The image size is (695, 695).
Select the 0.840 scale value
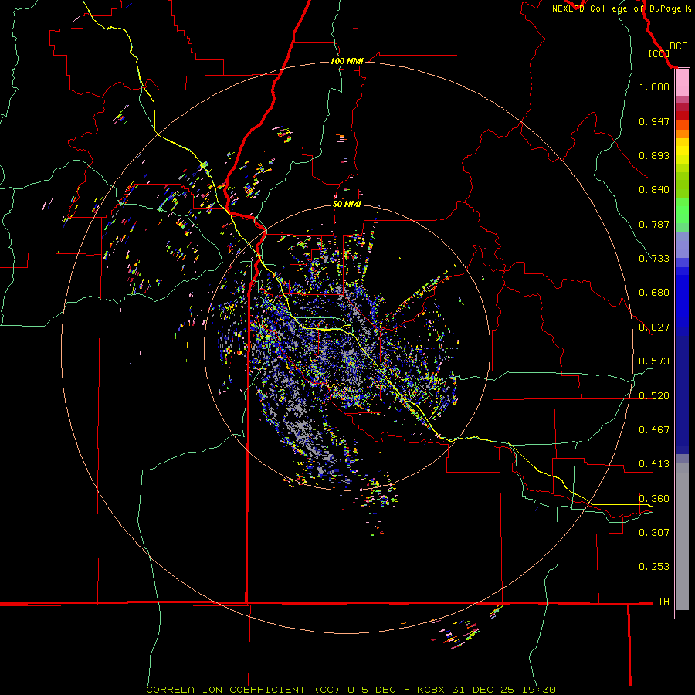click(654, 190)
